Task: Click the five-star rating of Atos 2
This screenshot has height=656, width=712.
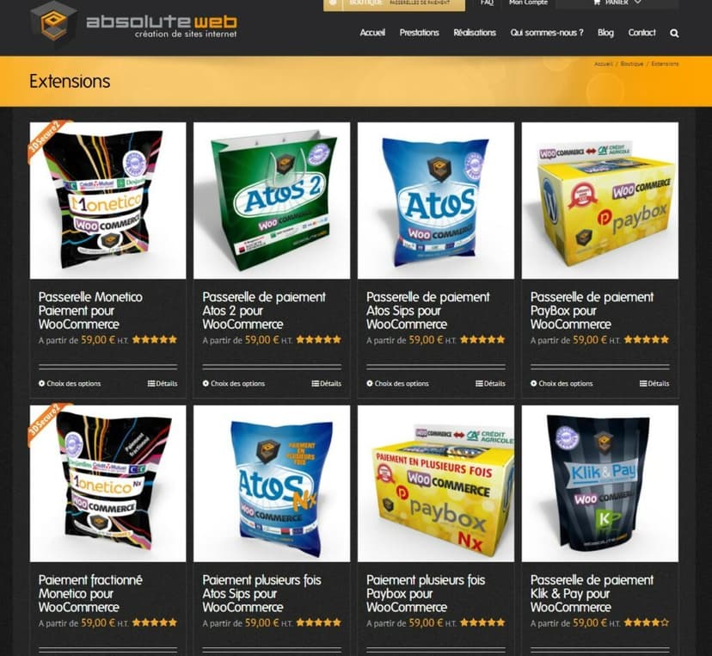Action: tap(318, 339)
